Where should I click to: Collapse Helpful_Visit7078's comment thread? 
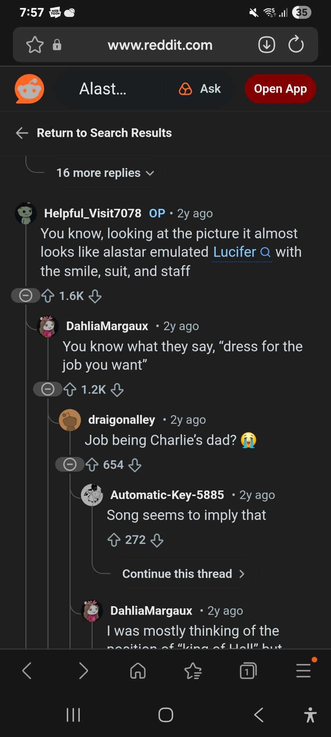pyautogui.click(x=26, y=296)
